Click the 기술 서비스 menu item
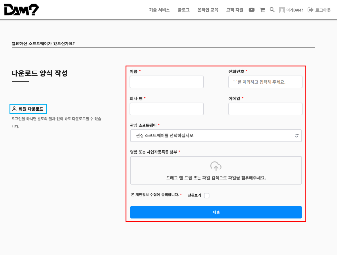 (159, 10)
